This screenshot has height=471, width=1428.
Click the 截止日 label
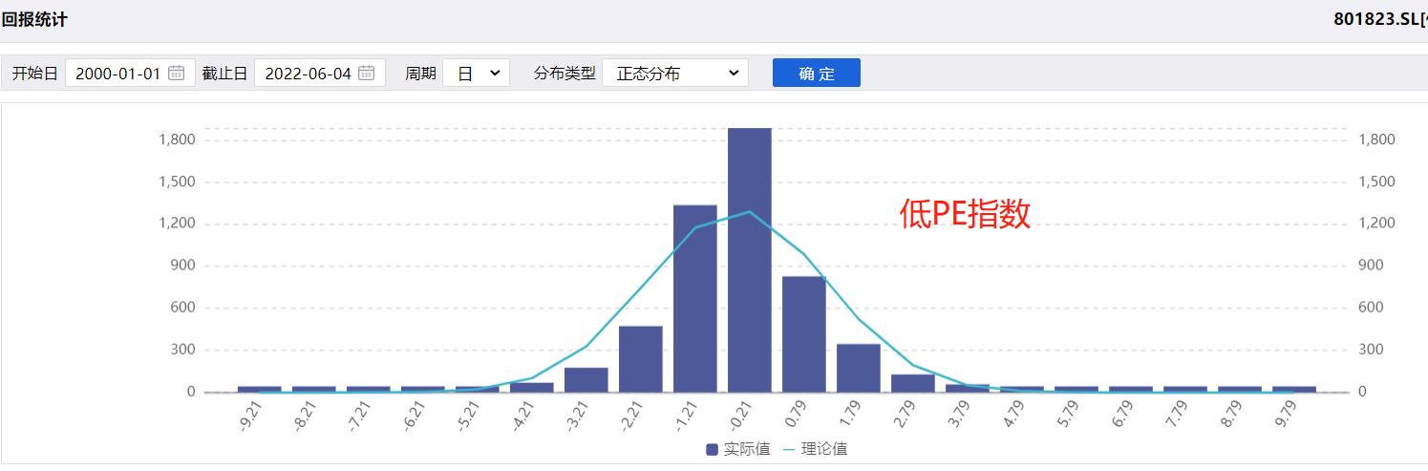[x=224, y=74]
